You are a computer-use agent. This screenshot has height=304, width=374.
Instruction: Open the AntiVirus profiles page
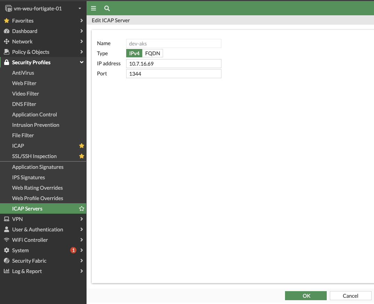click(23, 73)
